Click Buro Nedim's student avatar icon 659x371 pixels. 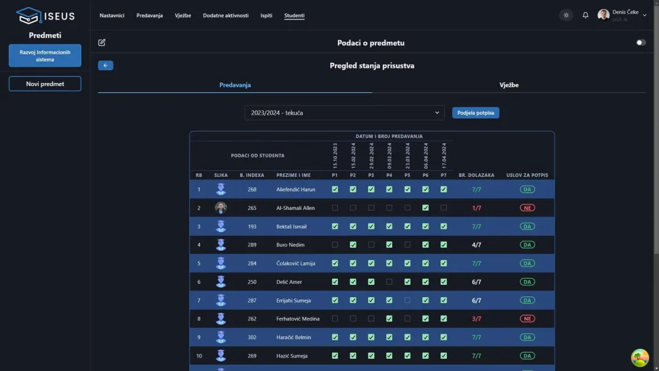pos(221,245)
